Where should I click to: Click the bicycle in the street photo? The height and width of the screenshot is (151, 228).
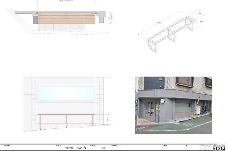click(204, 110)
